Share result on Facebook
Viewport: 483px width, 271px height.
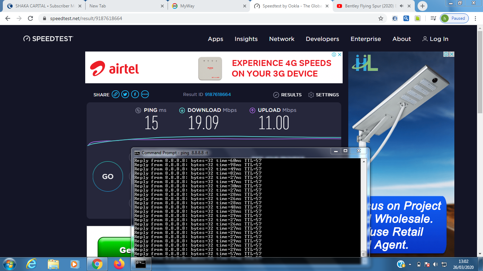click(x=135, y=95)
